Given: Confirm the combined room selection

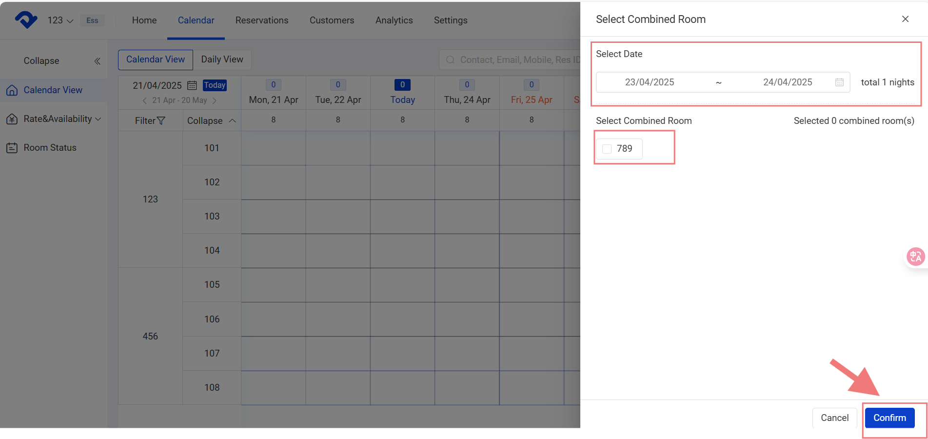Looking at the screenshot, I should [x=889, y=418].
